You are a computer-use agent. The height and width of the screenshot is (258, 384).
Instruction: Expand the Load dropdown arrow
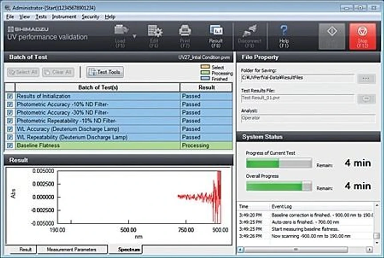pos(134,36)
